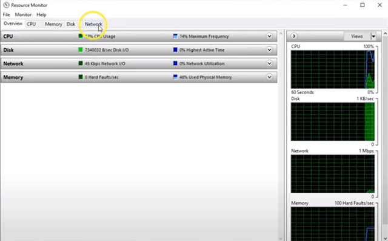Screen dimensions: 388x241
Task: Click the green Hard Faults/sec indicator square
Action: click(x=81, y=77)
